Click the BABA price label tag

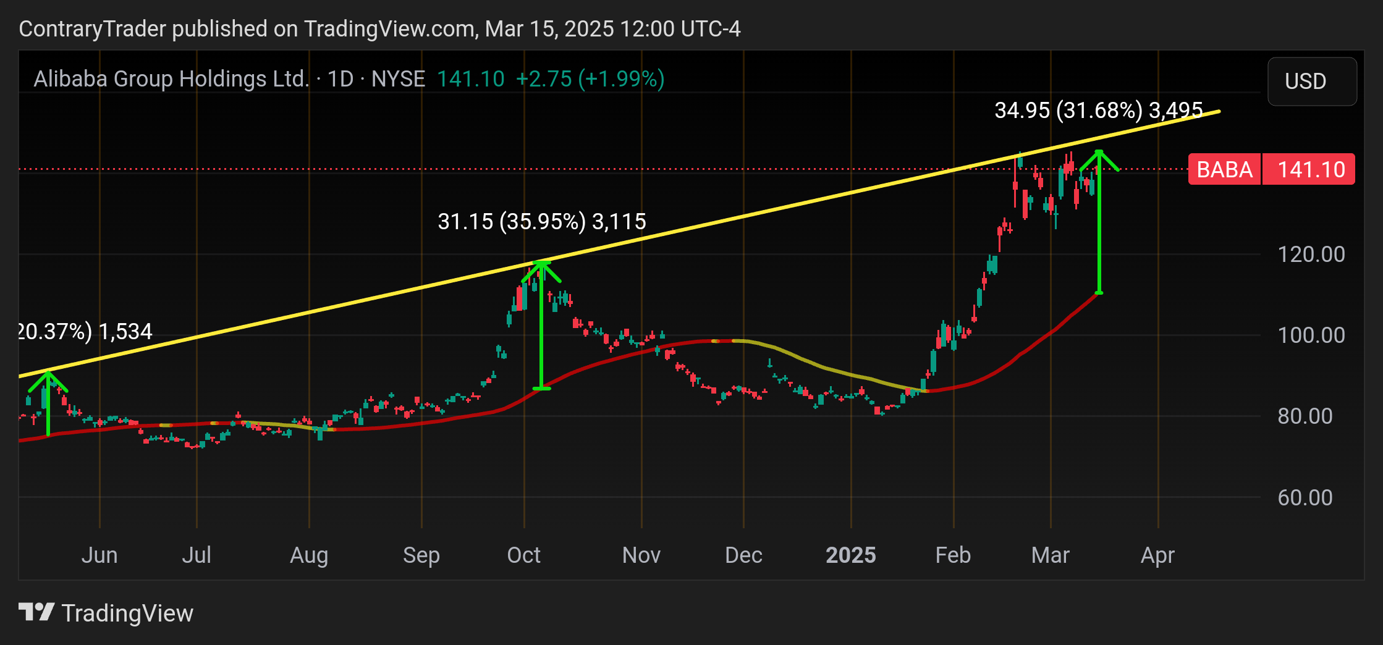click(x=1225, y=169)
